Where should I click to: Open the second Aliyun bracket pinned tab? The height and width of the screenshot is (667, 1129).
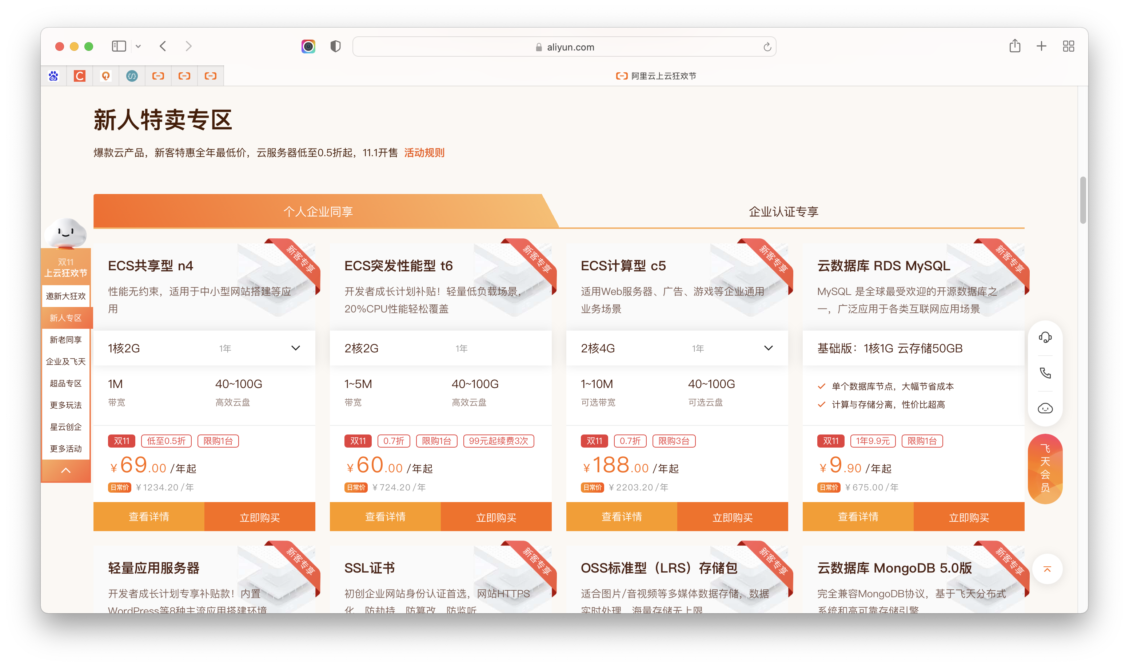184,76
